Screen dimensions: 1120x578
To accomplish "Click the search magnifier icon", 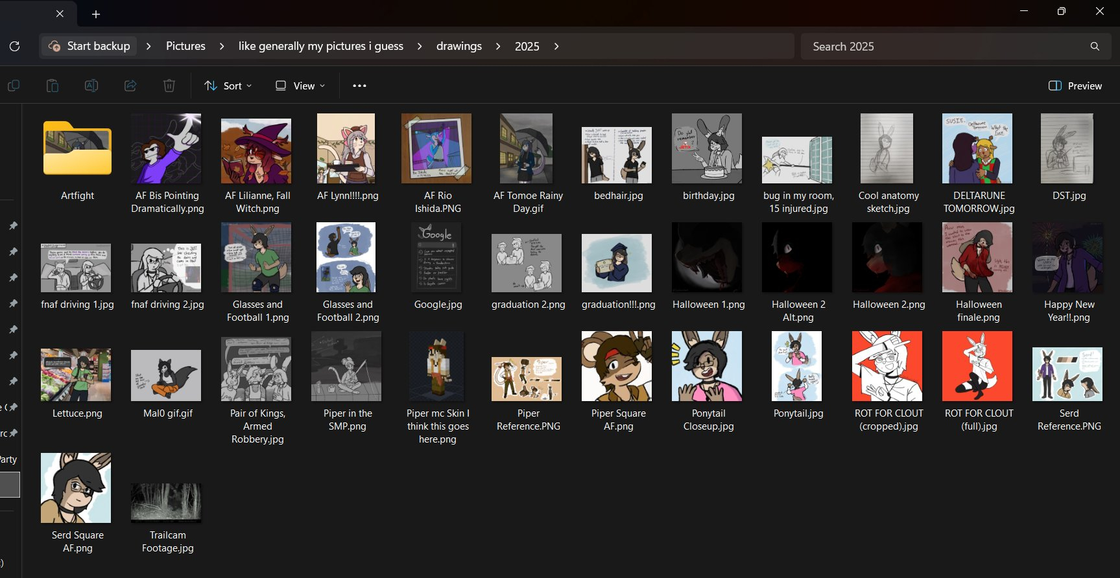I will [x=1095, y=46].
